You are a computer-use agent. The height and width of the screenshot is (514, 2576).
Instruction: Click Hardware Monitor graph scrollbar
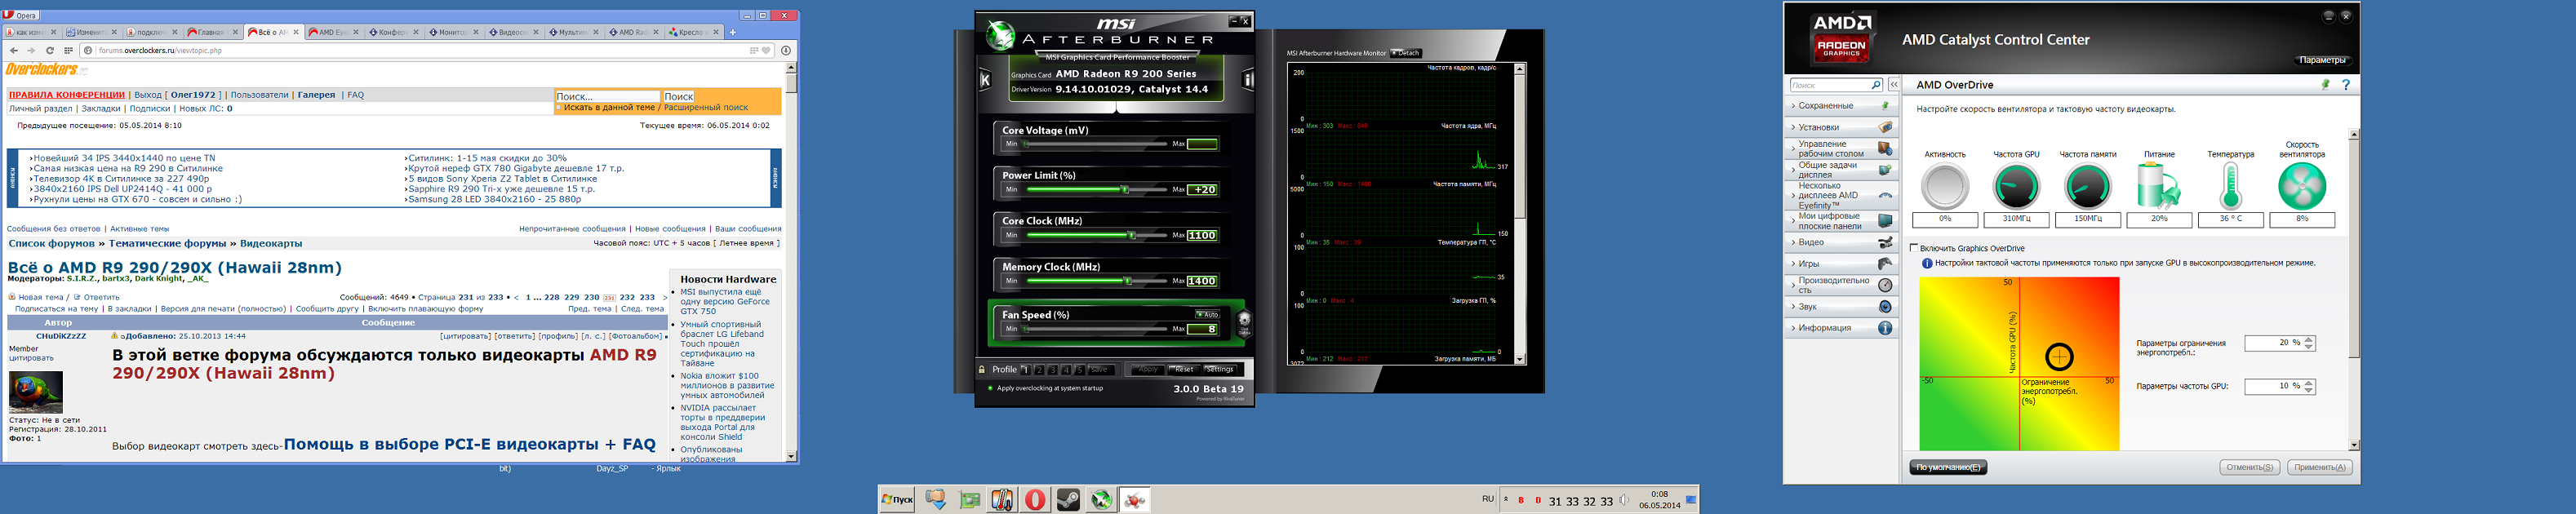point(1520,213)
